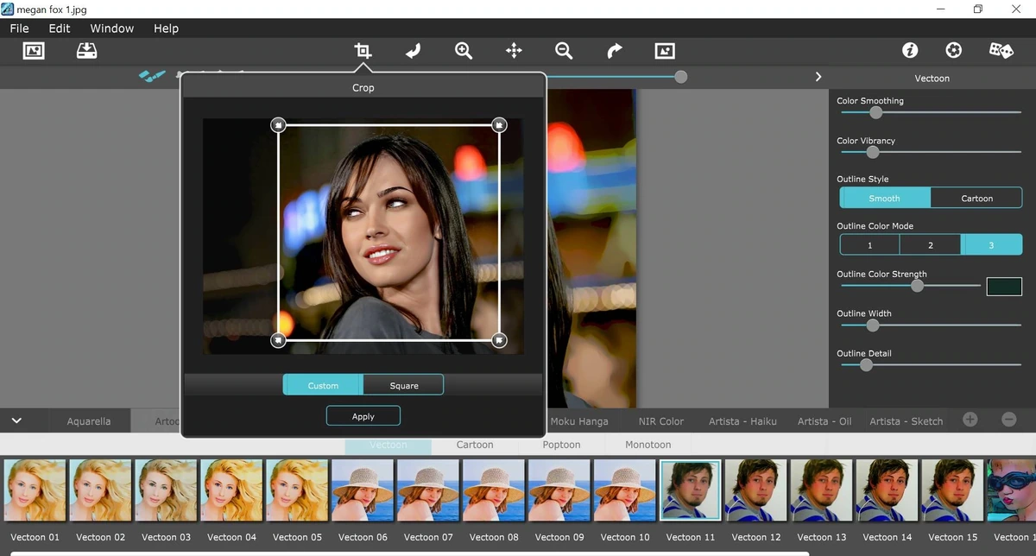Click the random dice icon
The height and width of the screenshot is (556, 1036).
[1001, 50]
